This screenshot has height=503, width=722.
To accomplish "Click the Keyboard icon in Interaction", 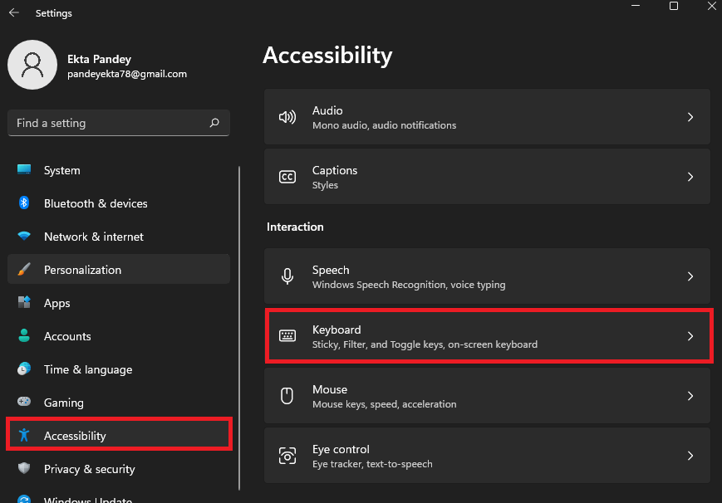I will click(x=287, y=336).
